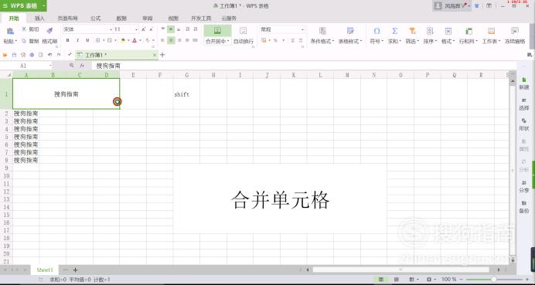The width and height of the screenshot is (535, 285).
Task: Apply the cell borders icon
Action: [97, 41]
